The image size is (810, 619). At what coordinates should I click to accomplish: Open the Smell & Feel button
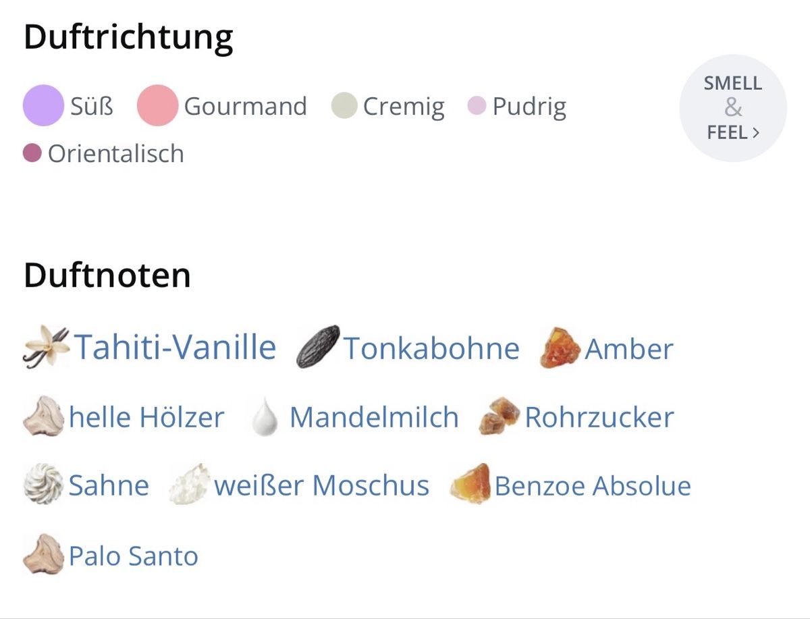pos(733,108)
